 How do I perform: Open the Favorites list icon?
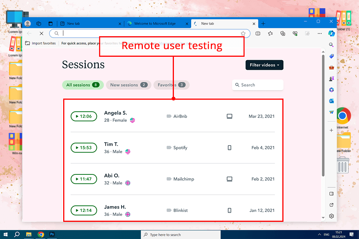[270, 34]
